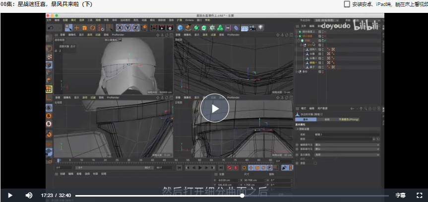Open the 网格 menu in menu bar

98,20
